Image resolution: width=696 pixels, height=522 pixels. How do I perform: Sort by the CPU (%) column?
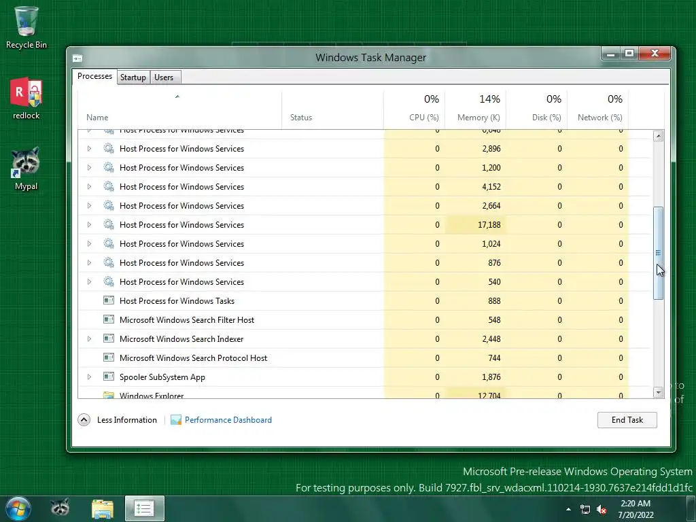(x=414, y=109)
